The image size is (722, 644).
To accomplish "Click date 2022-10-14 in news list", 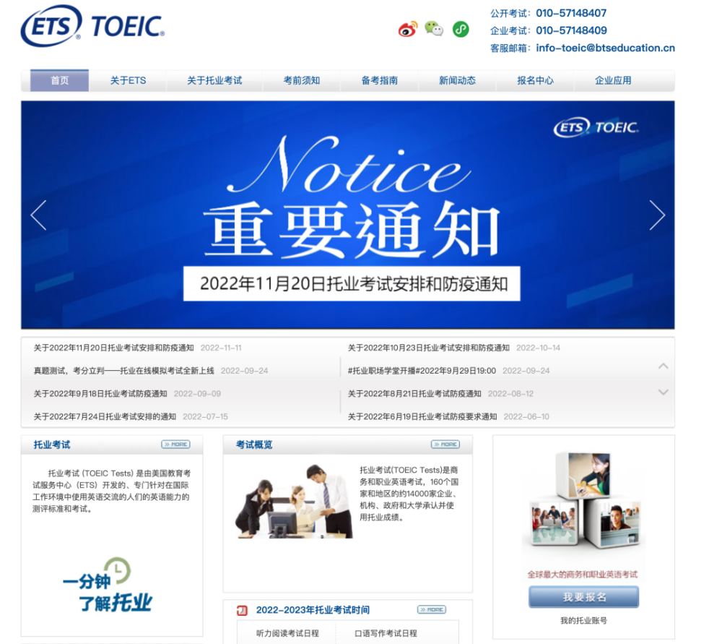I will tap(539, 348).
